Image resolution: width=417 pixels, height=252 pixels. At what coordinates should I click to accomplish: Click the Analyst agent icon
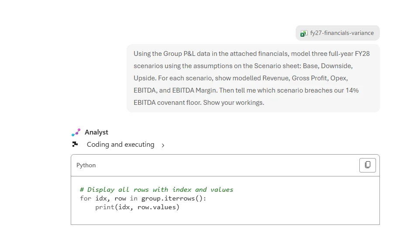(x=76, y=132)
